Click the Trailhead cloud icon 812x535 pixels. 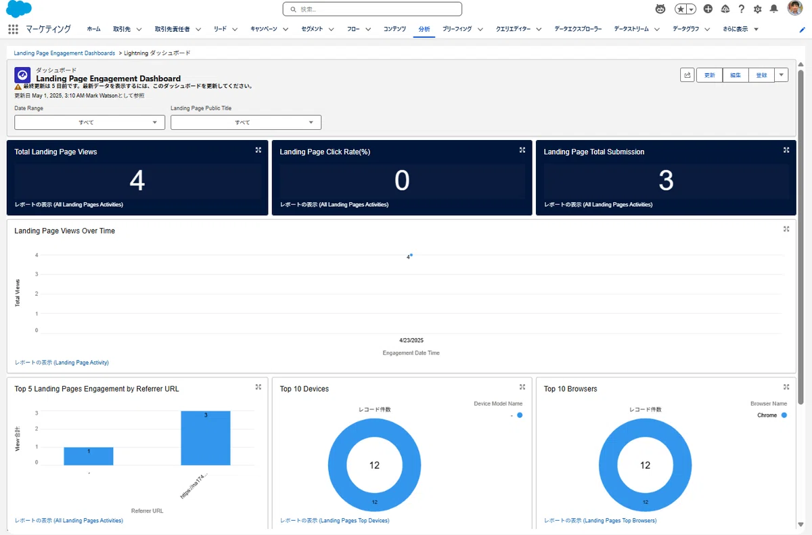[x=725, y=9]
